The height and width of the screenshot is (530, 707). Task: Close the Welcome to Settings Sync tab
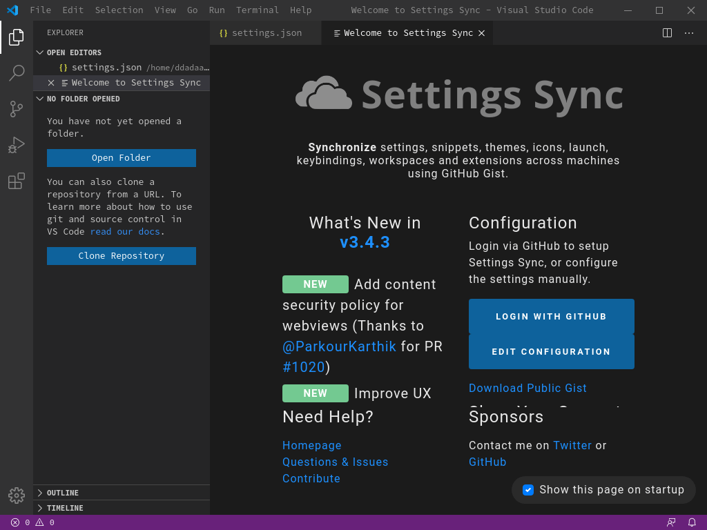482,32
